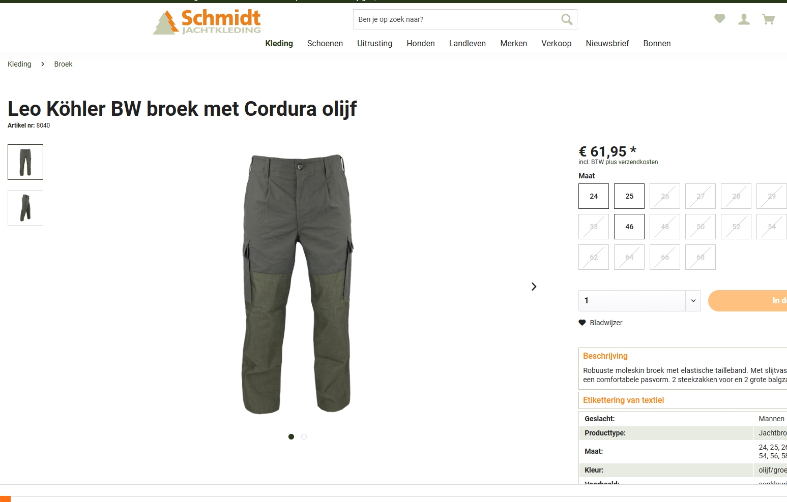The image size is (787, 502).
Task: Select size 46
Action: pyautogui.click(x=629, y=227)
